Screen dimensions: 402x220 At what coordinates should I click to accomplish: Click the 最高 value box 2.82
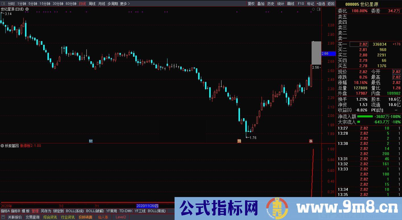coord(396,77)
